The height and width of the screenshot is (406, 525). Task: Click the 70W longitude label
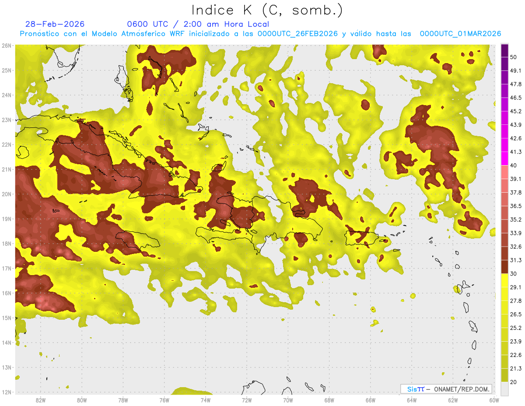(x=288, y=400)
